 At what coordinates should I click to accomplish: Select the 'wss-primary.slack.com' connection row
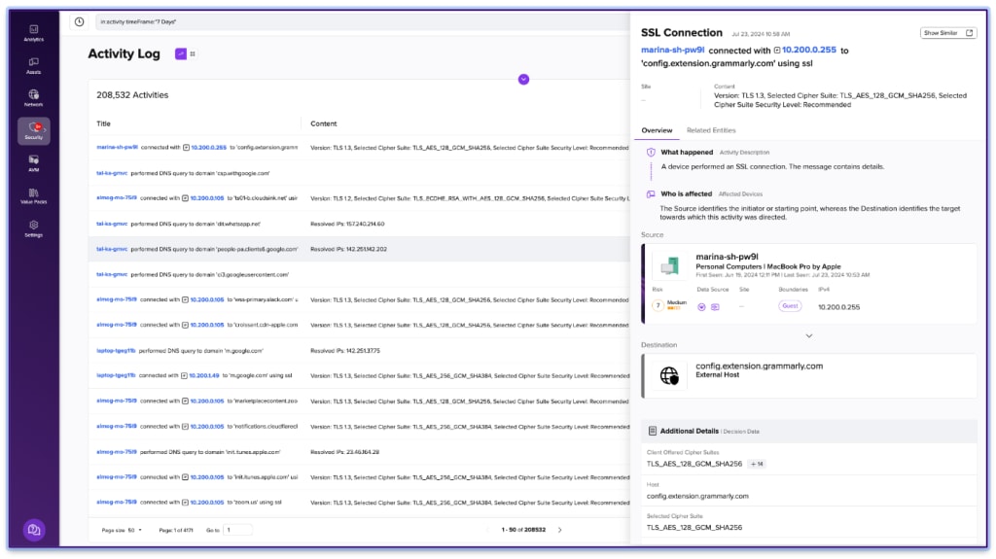(x=360, y=299)
